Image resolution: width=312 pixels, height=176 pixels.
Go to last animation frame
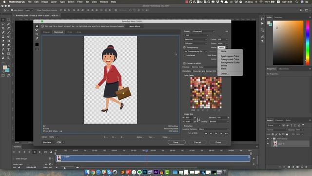point(226,133)
